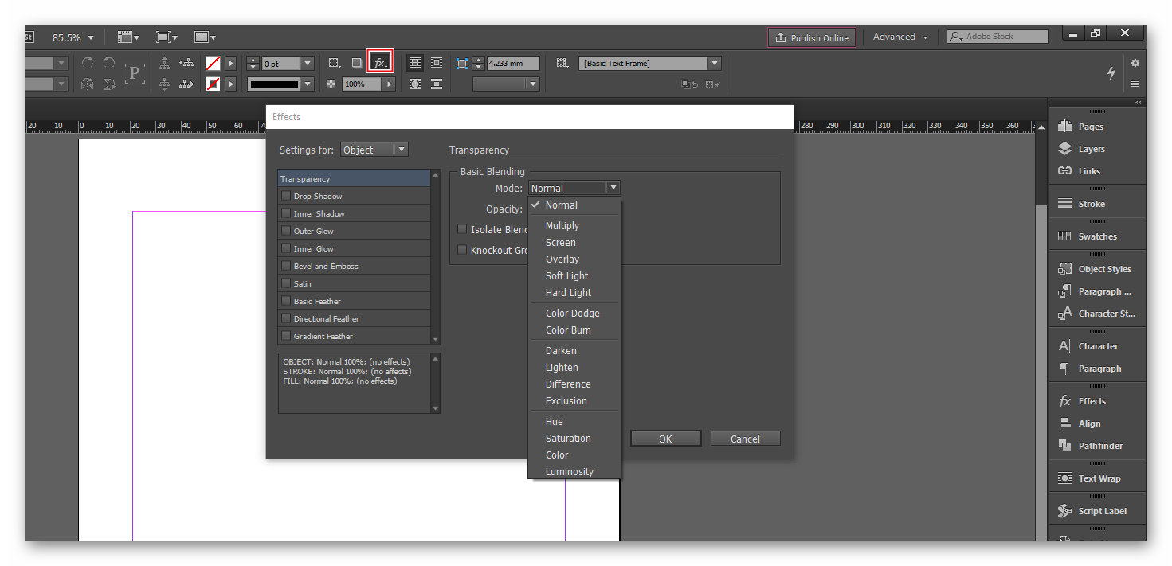Image resolution: width=1172 pixels, height=566 pixels.
Task: Open the Pathfinder panel icon
Action: pos(1064,446)
